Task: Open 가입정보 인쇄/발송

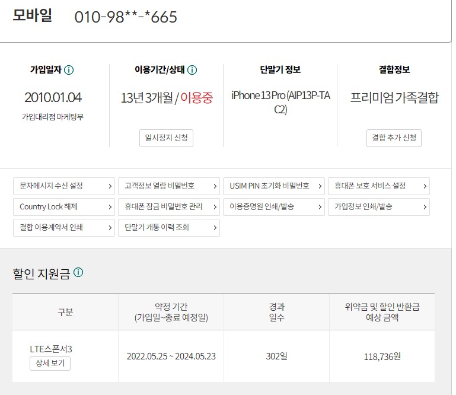Action: pyautogui.click(x=379, y=207)
